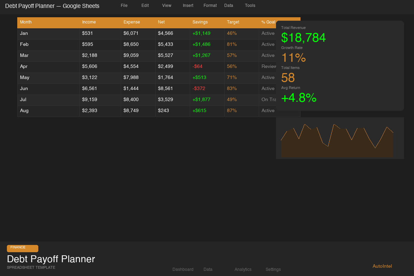This screenshot has height=276, width=414.
Task: Switch to the Analytics tab
Action: coord(243,269)
